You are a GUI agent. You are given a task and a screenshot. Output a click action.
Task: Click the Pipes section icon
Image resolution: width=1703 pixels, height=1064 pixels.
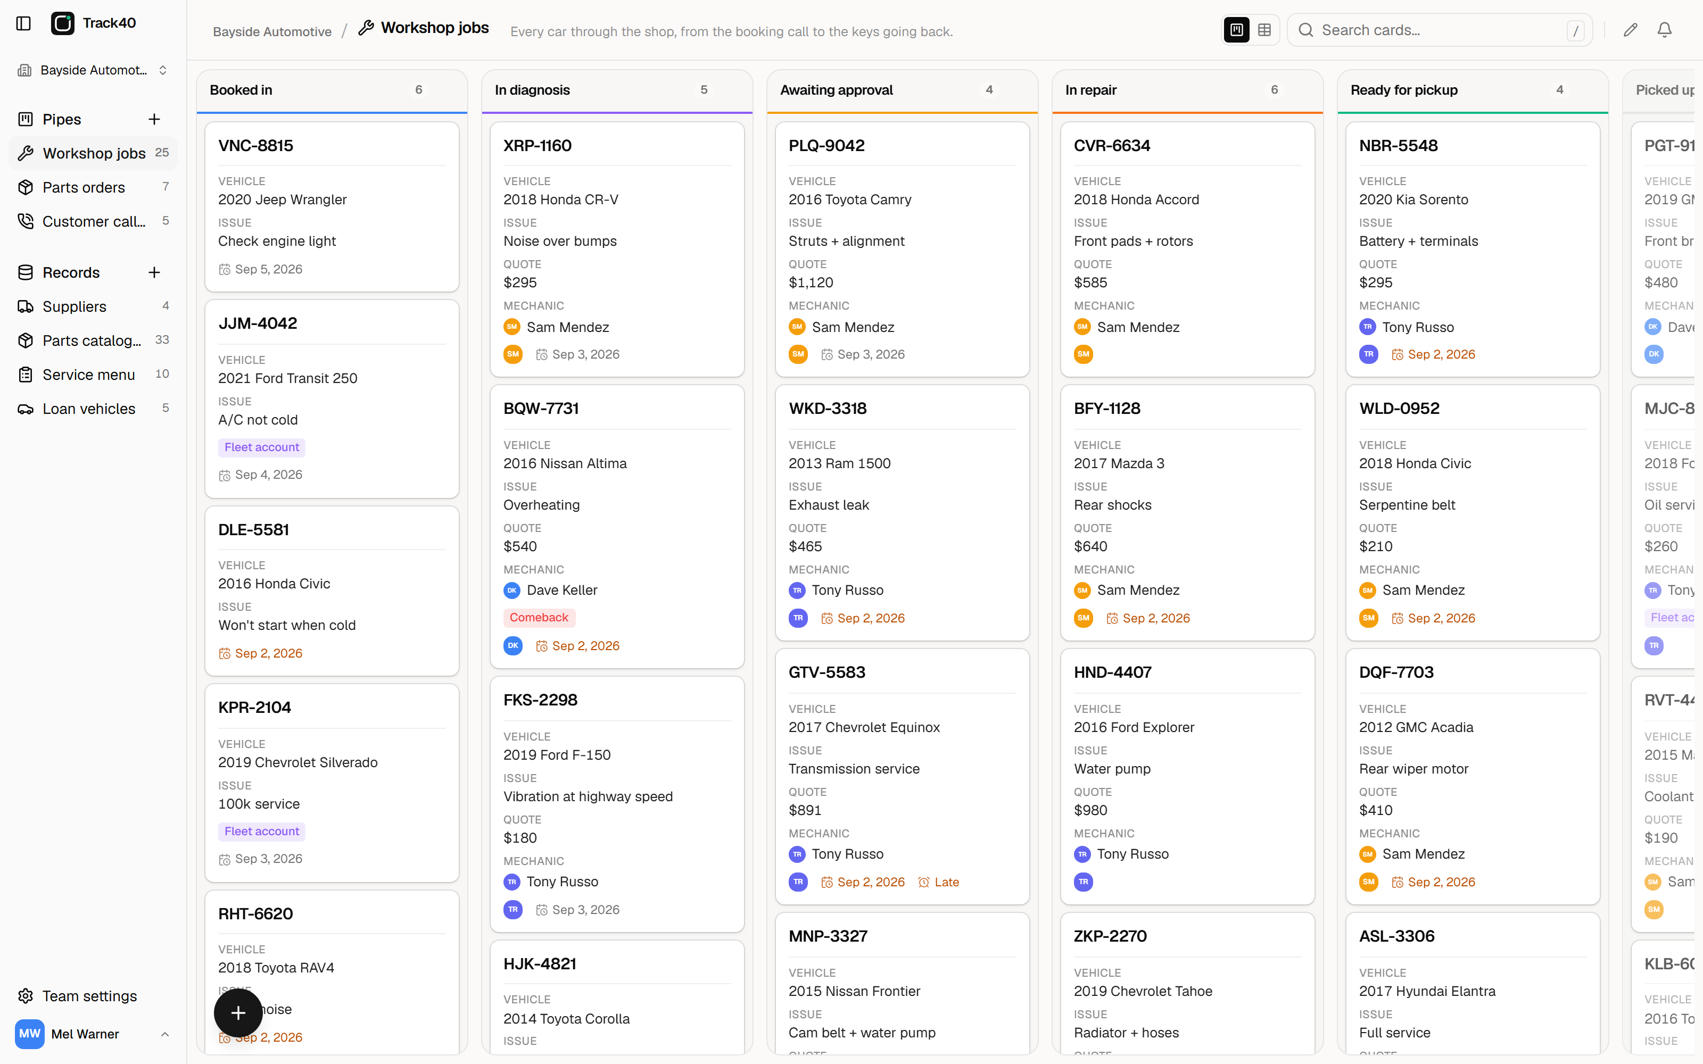26,119
